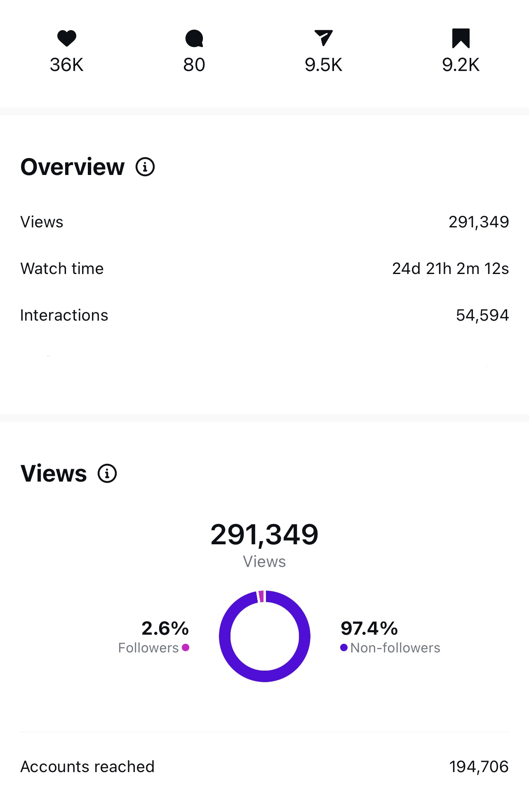Click the purple donut chart ring

225,636
